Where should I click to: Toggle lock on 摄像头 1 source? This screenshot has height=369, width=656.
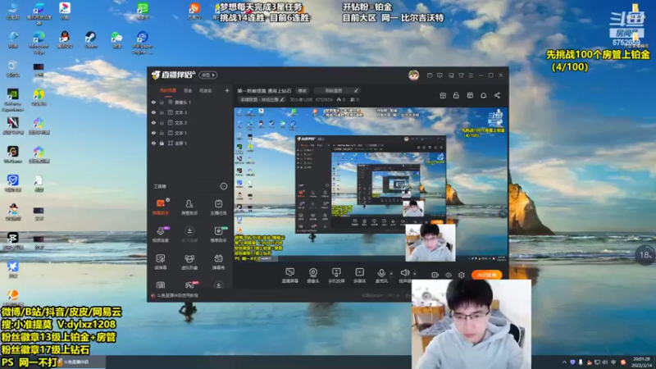coord(162,102)
